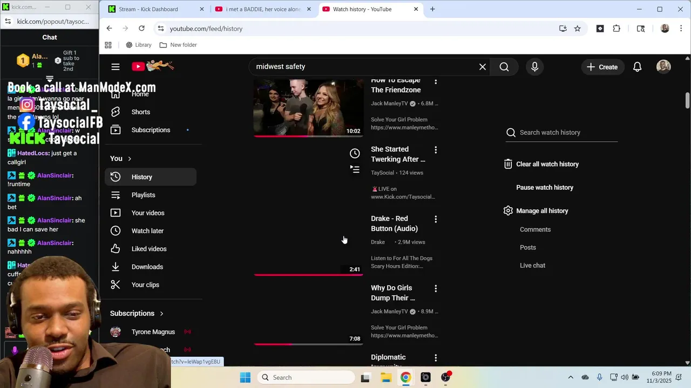The height and width of the screenshot is (388, 691).
Task: Open options for Diplomatic video
Action: coord(436,358)
